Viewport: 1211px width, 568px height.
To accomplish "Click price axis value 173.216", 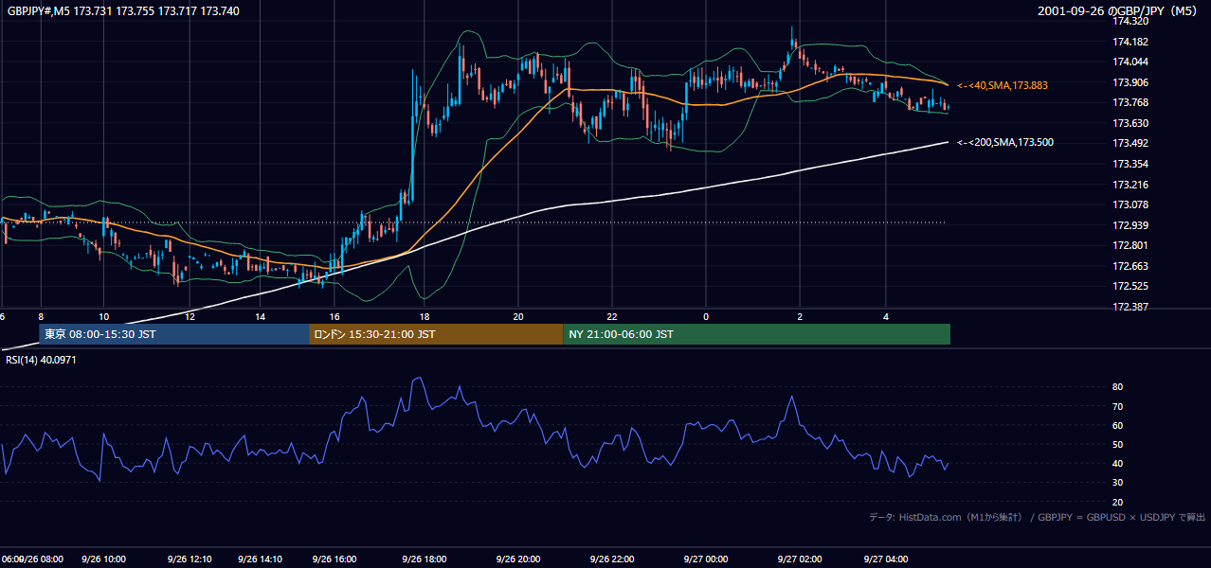I will pyautogui.click(x=1130, y=185).
